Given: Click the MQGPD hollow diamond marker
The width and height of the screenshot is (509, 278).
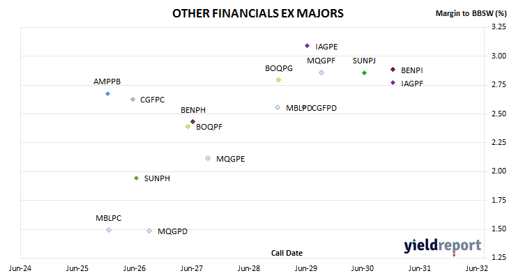Looking at the screenshot, I should pos(149,231).
